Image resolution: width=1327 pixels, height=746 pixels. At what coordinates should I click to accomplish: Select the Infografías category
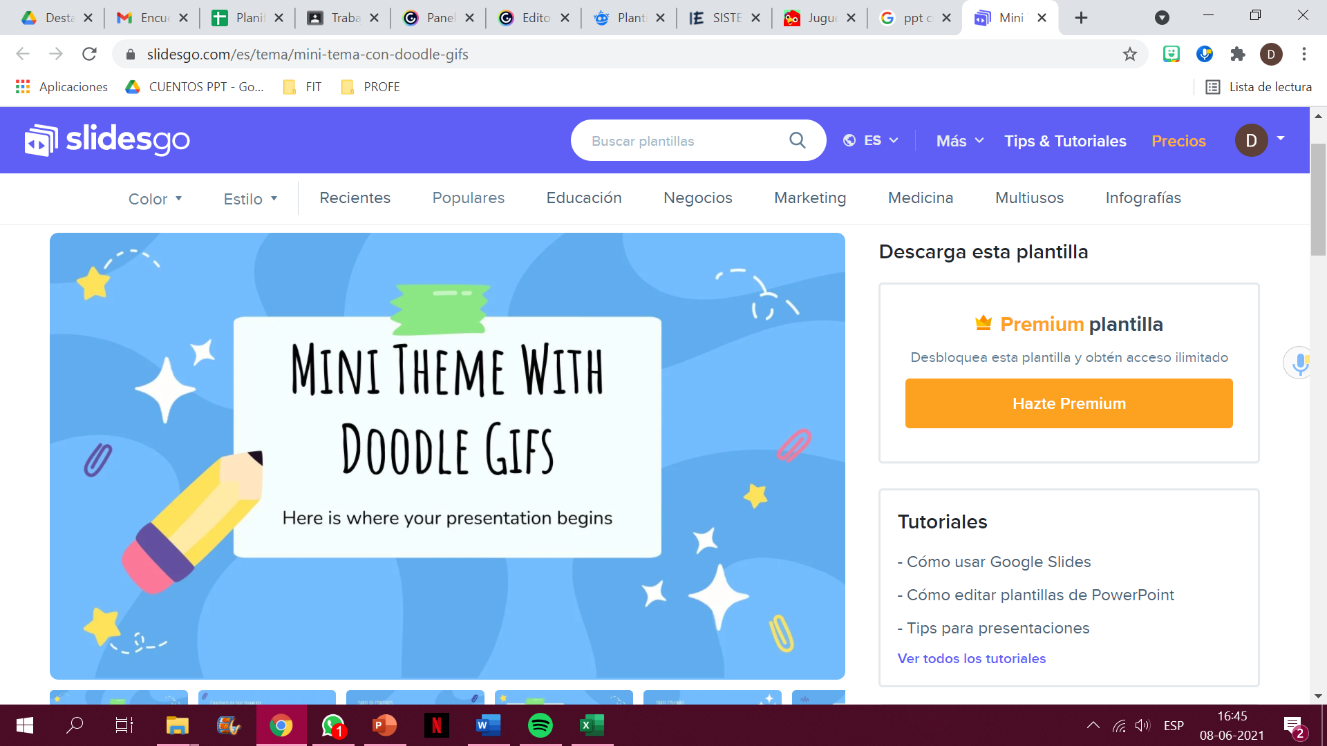coord(1143,198)
